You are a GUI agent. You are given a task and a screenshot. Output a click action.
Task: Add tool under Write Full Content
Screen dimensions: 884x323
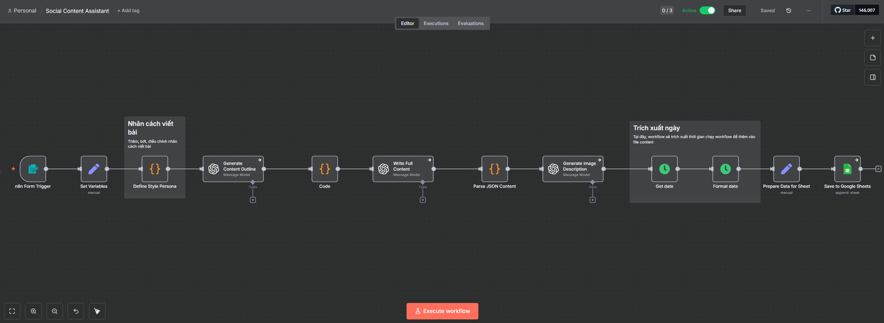pyautogui.click(x=423, y=200)
